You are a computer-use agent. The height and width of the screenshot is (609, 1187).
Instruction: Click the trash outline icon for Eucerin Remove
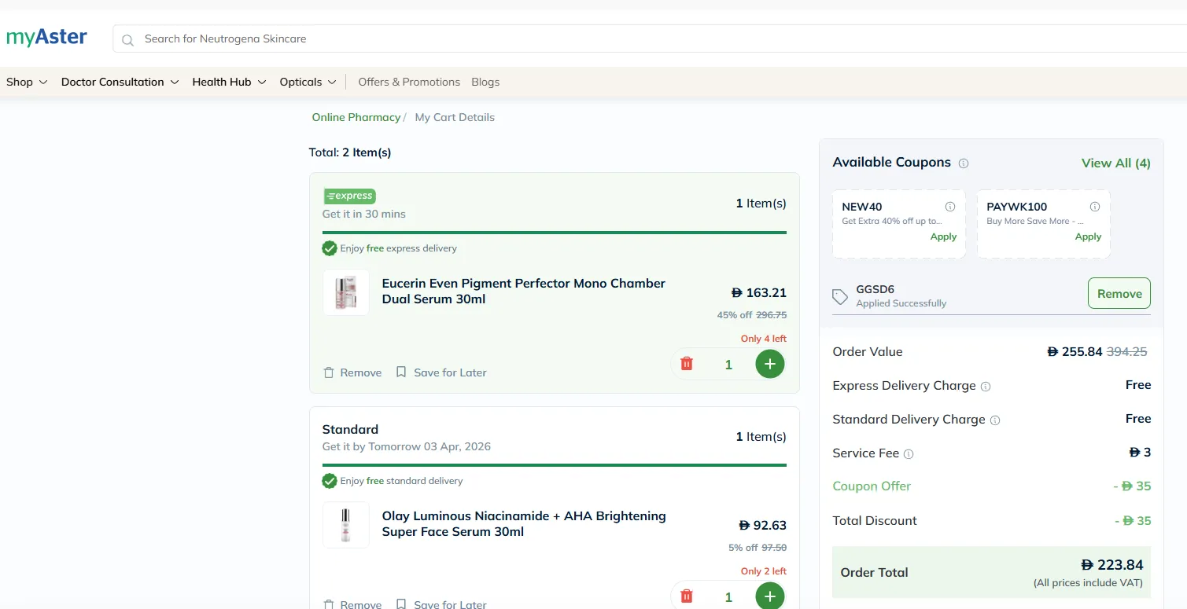pos(329,372)
